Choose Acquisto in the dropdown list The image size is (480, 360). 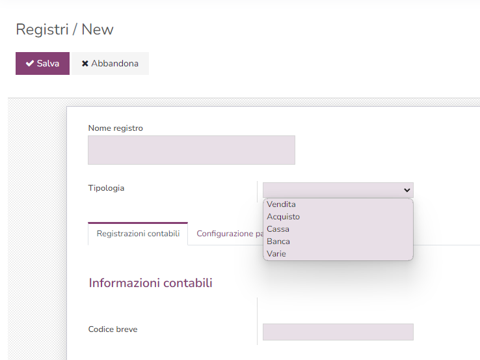click(x=284, y=217)
